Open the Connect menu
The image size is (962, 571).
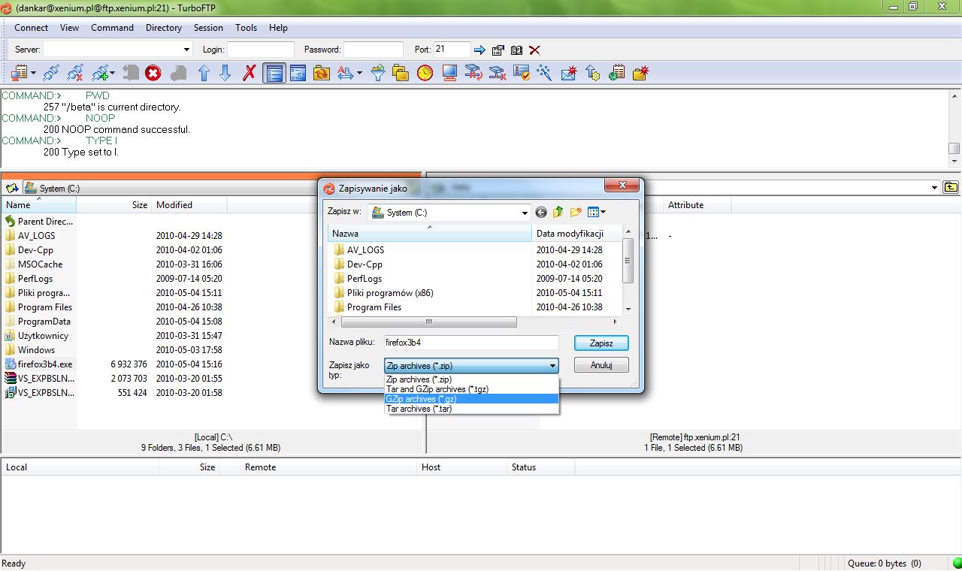32,28
